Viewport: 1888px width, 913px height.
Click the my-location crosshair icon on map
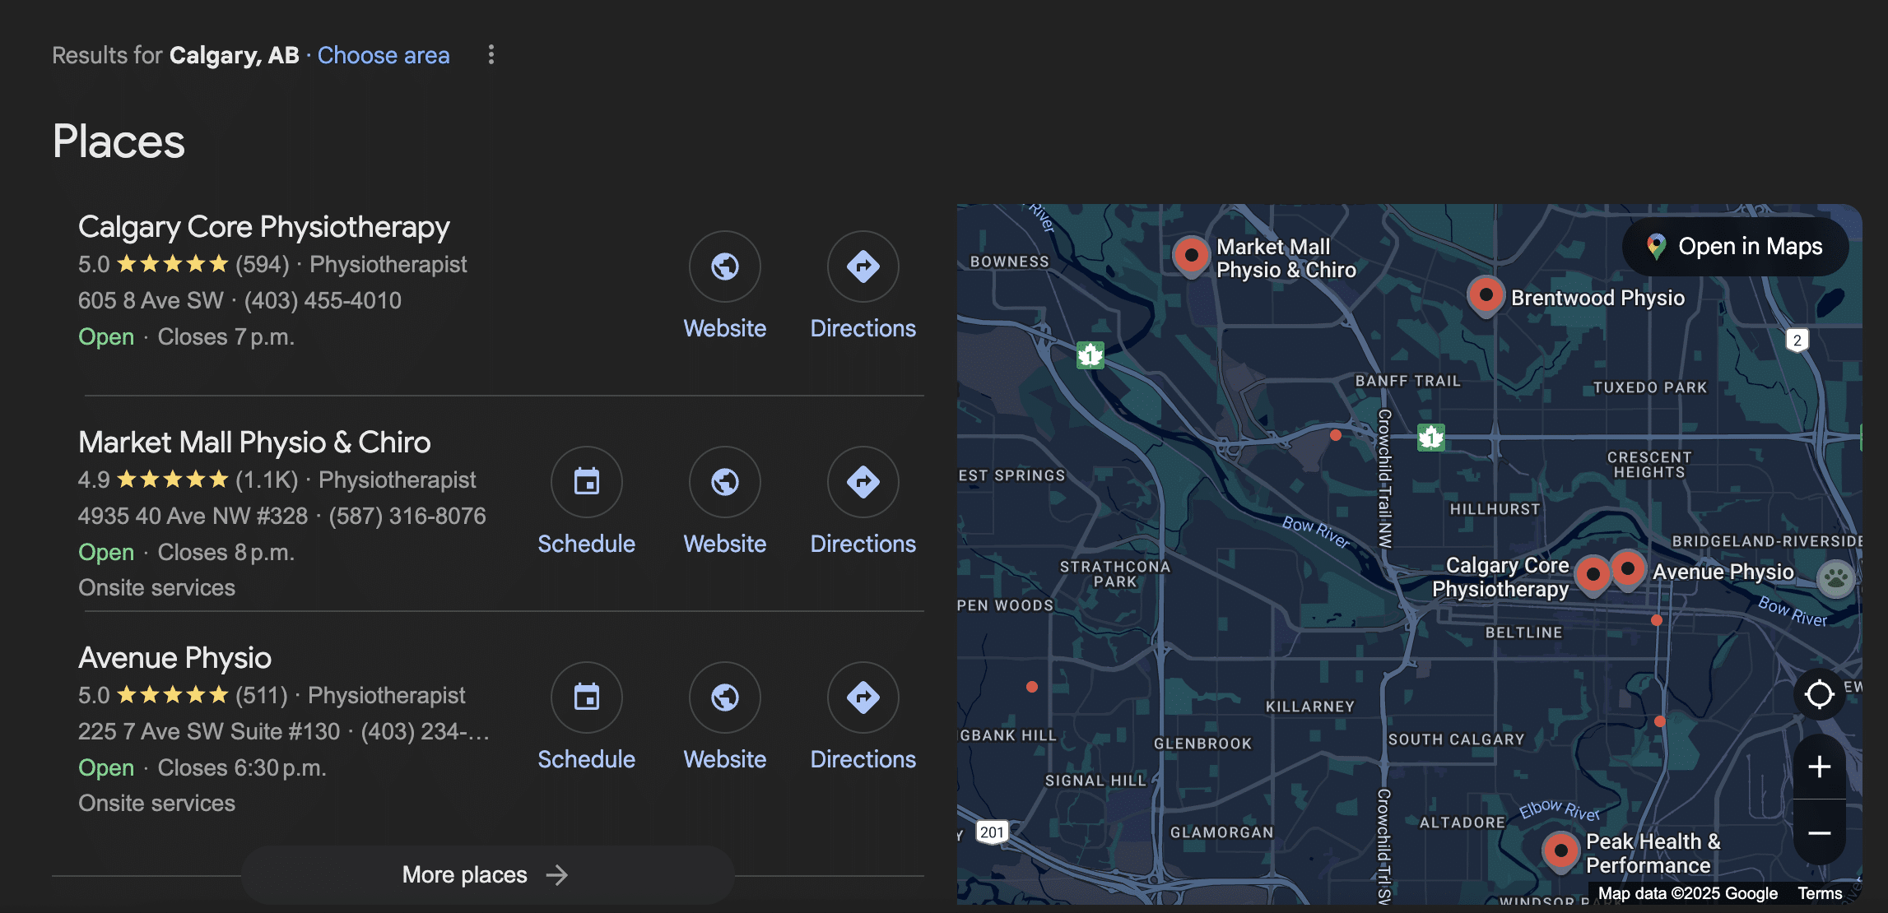pyautogui.click(x=1820, y=695)
